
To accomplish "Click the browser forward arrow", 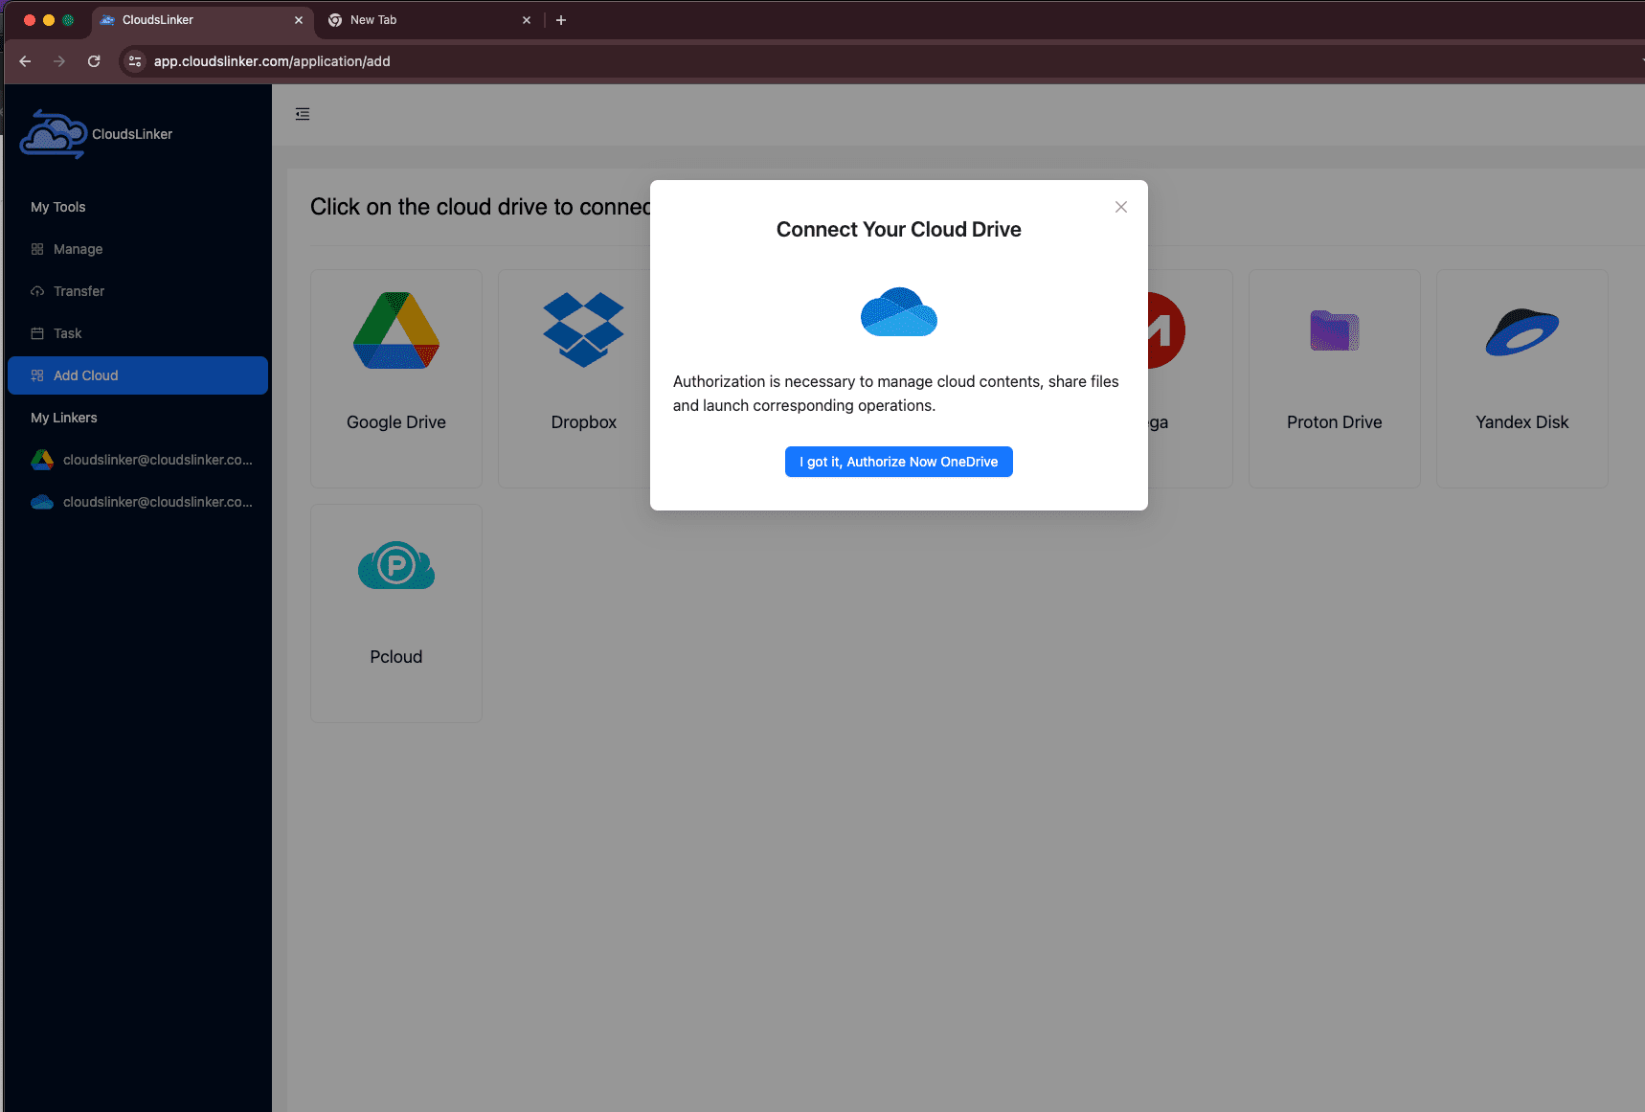I will 59,61.
